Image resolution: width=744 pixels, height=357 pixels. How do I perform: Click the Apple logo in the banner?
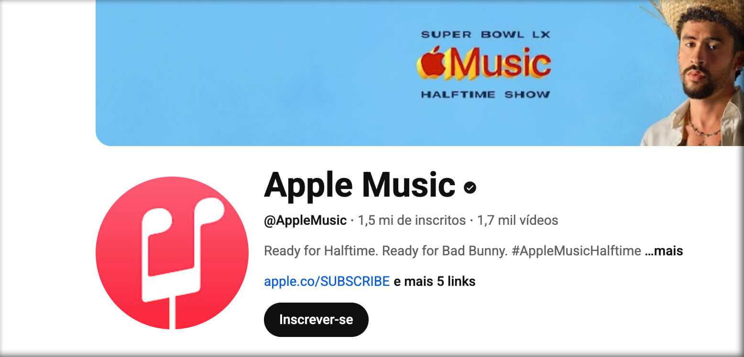click(431, 63)
